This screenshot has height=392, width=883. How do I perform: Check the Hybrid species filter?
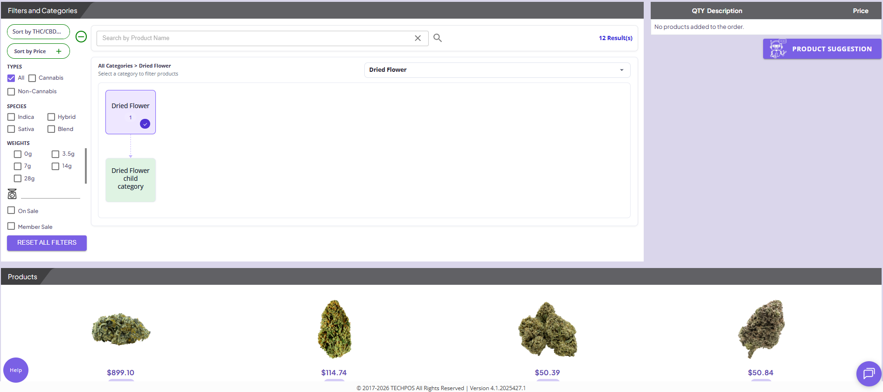[51, 117]
